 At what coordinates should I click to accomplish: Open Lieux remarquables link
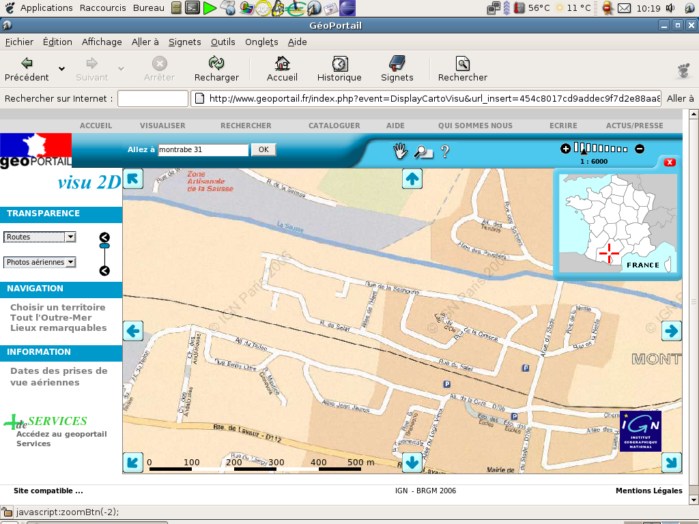[x=59, y=328]
